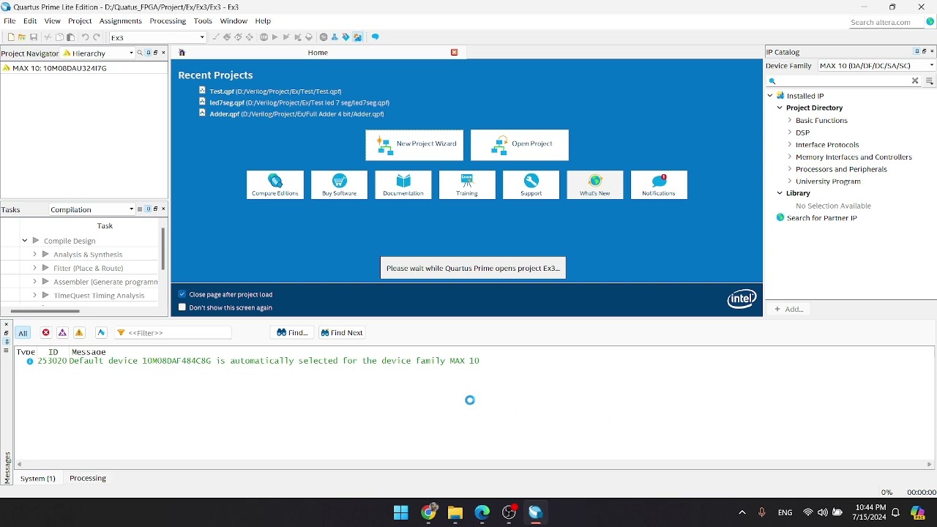Collapse the Compile Design task
Screen dimensions: 937x527
pos(25,241)
